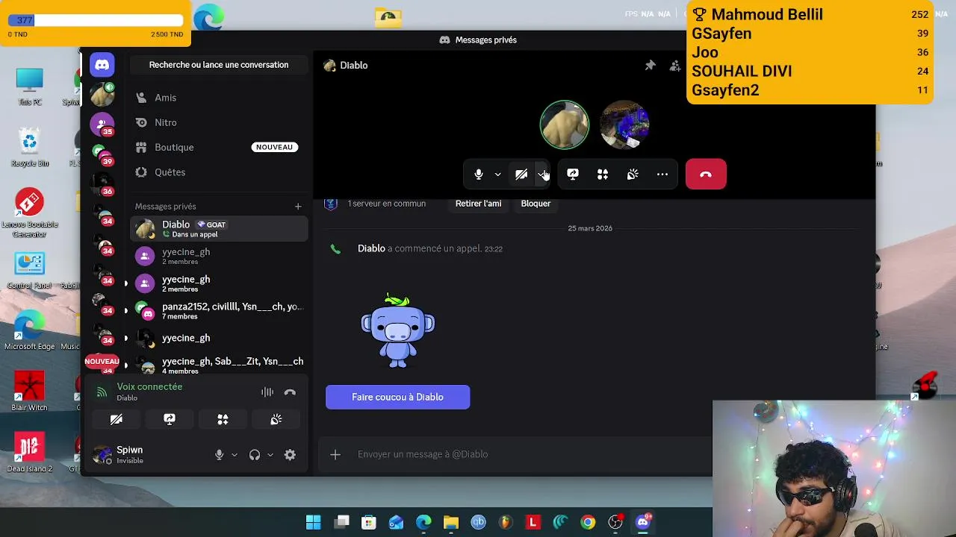The image size is (956, 537).
Task: Open the Quêtes page
Action: (x=219, y=172)
